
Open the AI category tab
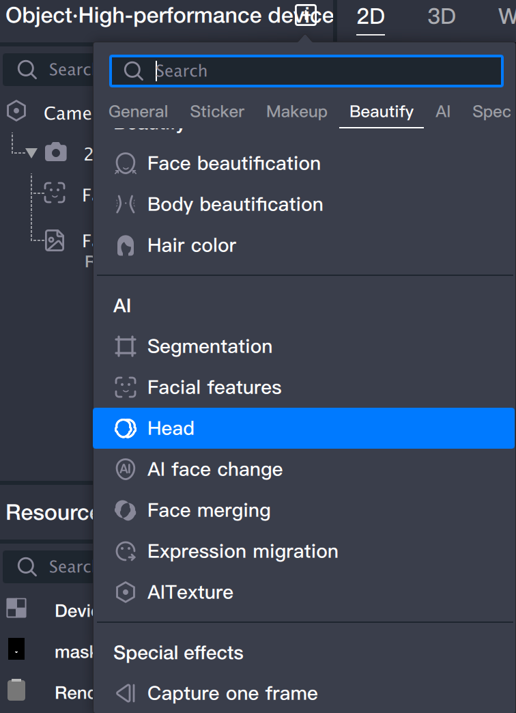[x=443, y=112]
